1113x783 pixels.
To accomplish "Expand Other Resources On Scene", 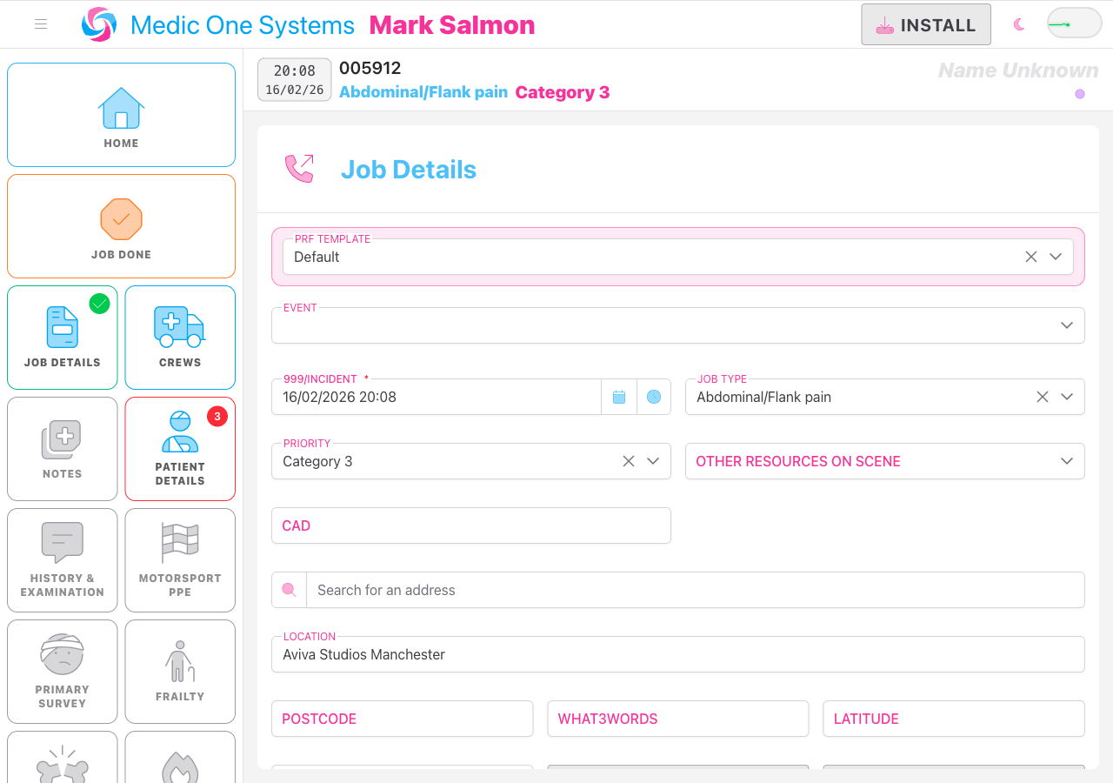I will tap(1067, 461).
